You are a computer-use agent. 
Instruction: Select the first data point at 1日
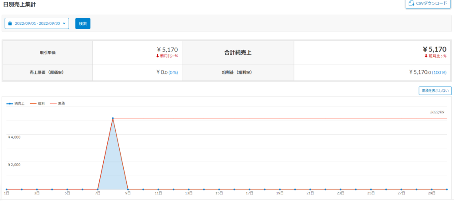6,189
